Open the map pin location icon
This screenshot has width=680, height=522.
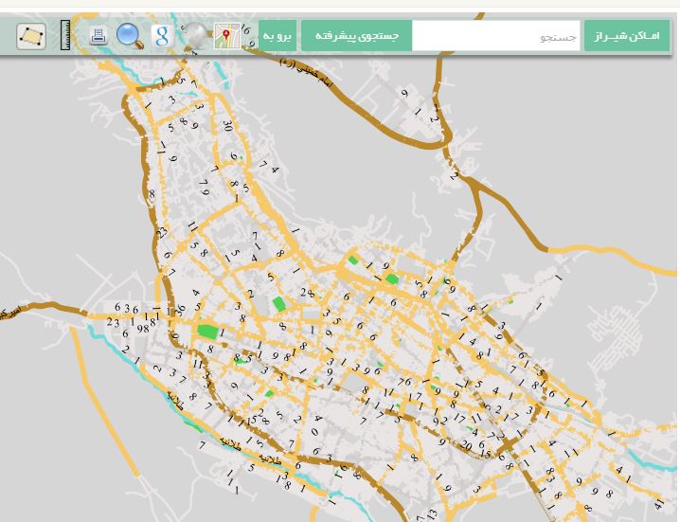tap(225, 36)
